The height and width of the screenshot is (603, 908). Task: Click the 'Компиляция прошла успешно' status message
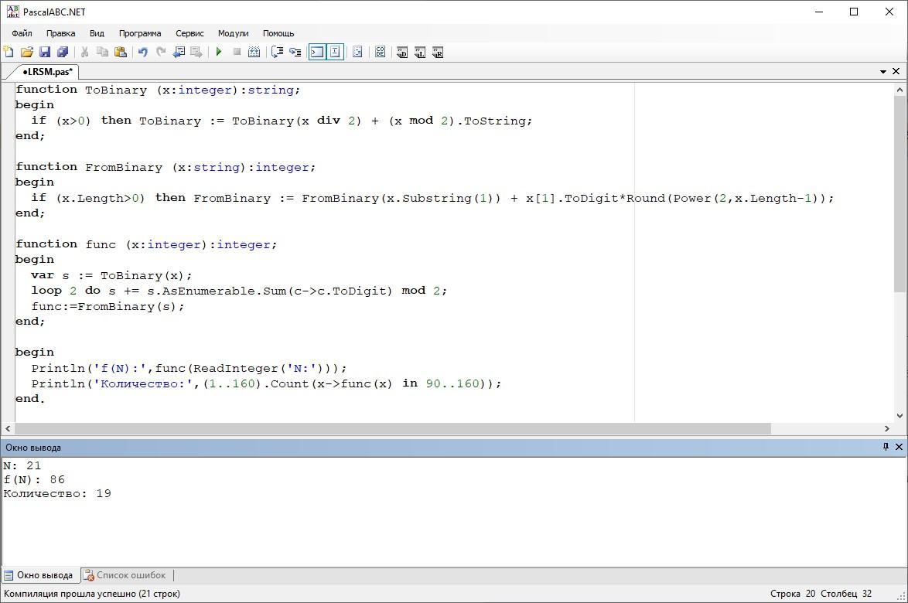92,594
